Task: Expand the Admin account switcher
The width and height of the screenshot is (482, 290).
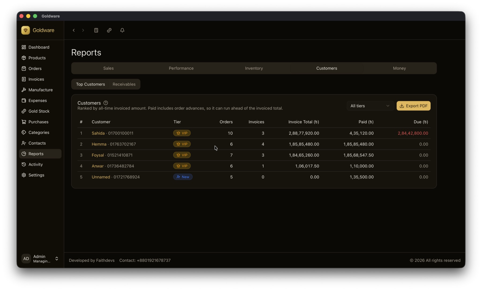Action: 40,259
